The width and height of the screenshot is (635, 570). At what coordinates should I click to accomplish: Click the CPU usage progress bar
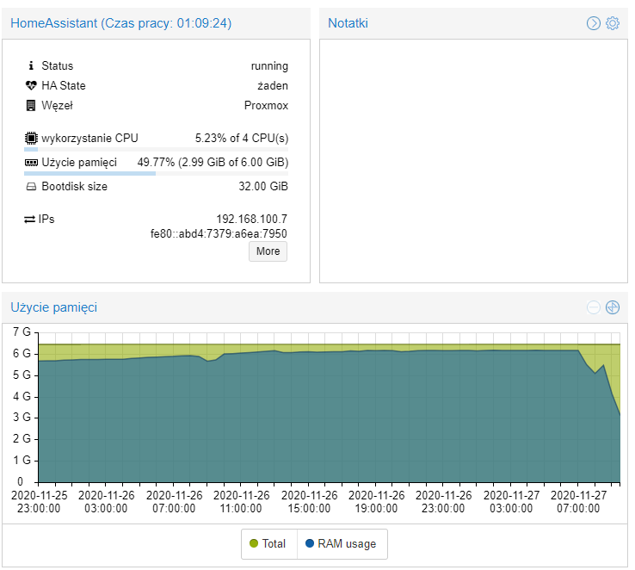pos(156,149)
